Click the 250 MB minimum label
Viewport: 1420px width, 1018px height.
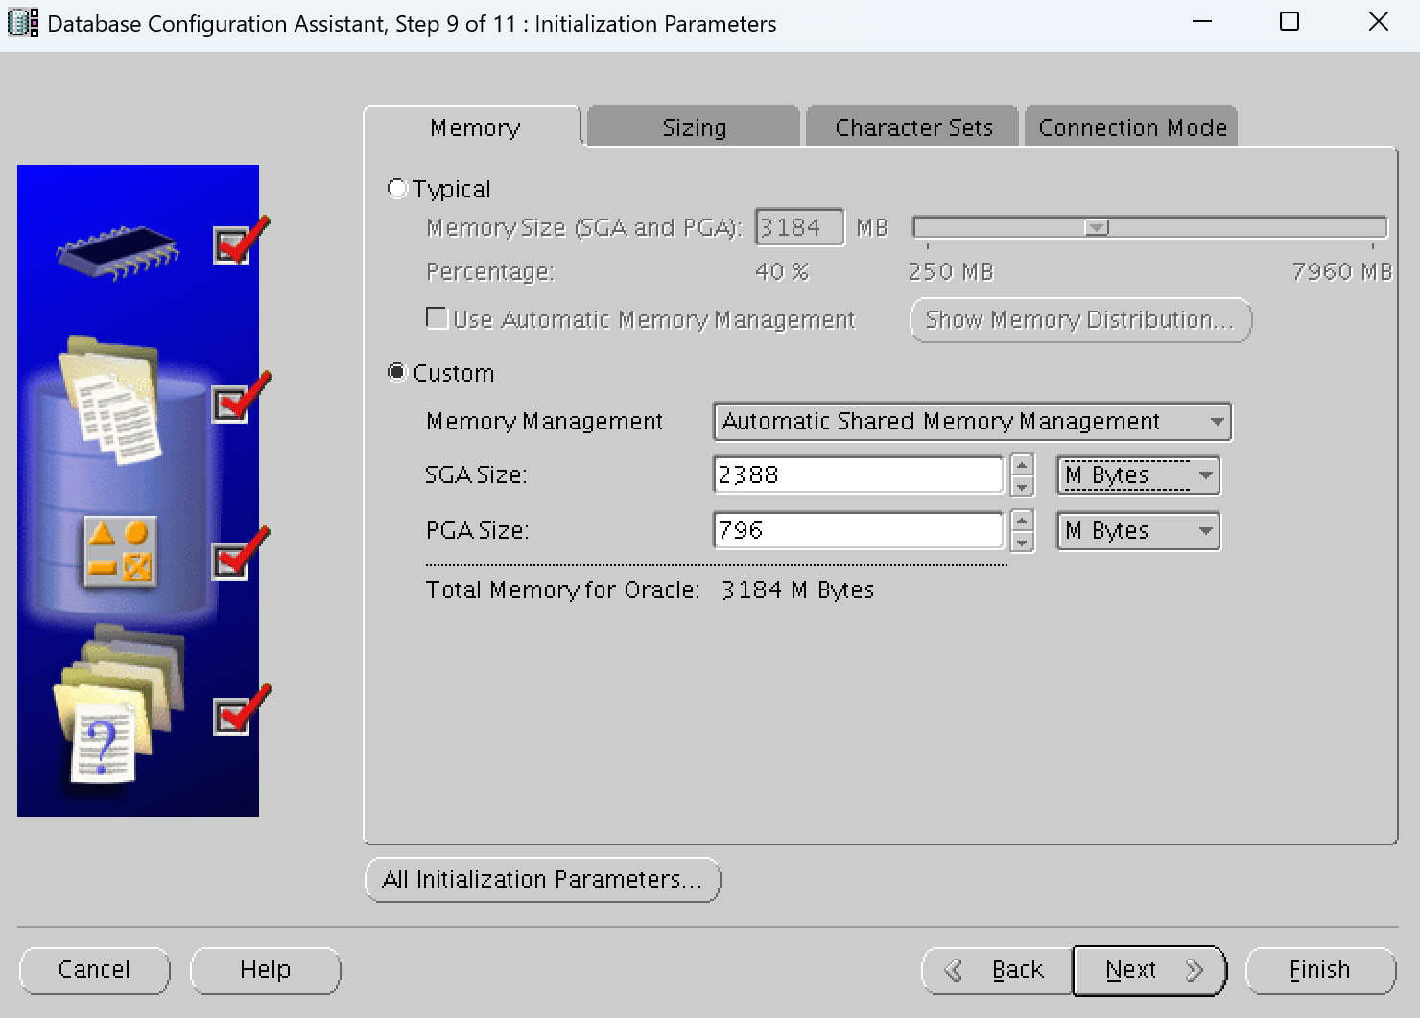(951, 272)
